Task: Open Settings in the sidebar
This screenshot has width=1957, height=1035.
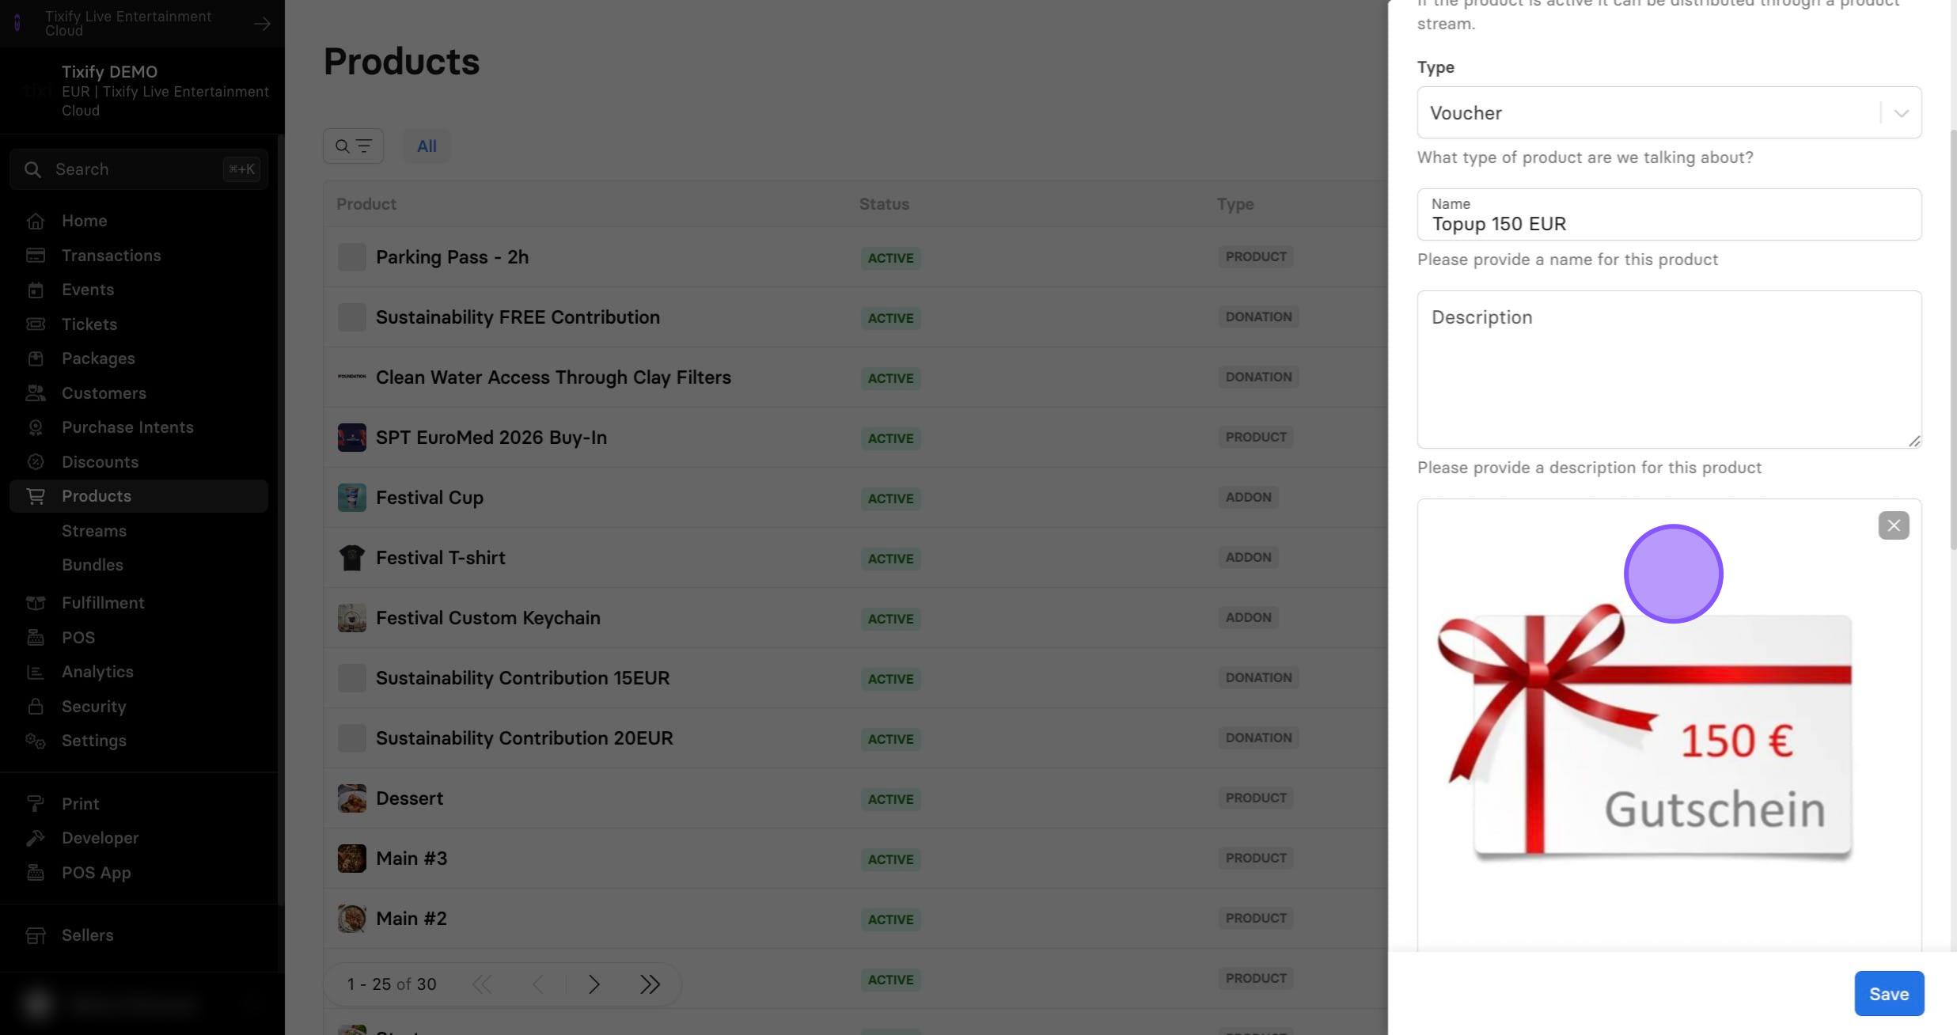Action: pos(138,741)
